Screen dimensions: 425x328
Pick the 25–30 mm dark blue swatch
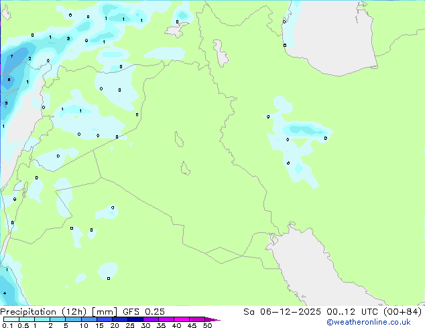pyautogui.click(x=135, y=319)
